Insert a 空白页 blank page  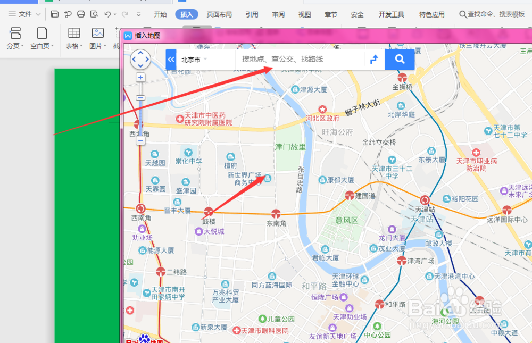[x=41, y=38]
